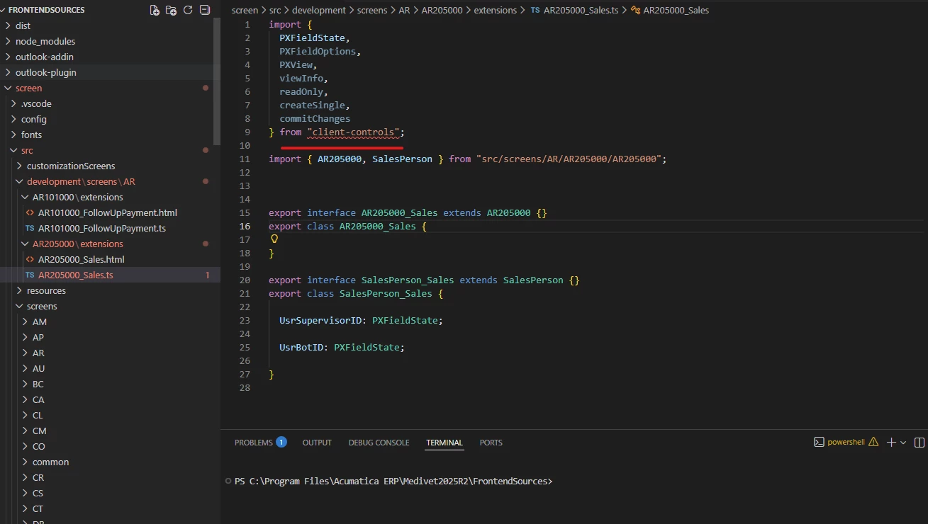Switch to the PROBLEMS tab
The height and width of the screenshot is (524, 928).
coord(254,443)
